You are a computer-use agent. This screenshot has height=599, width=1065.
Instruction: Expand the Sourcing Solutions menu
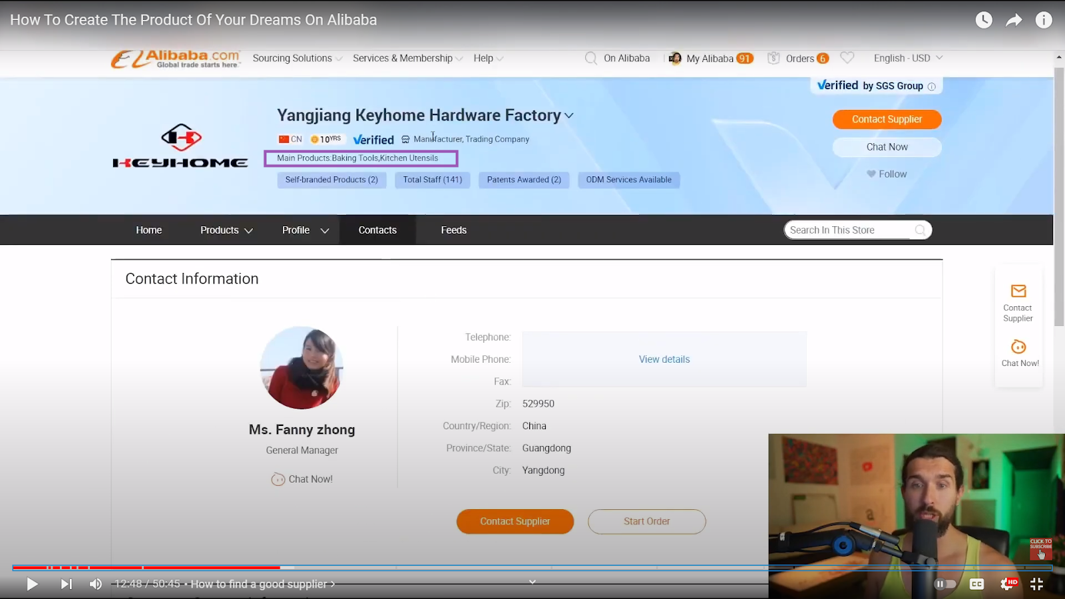point(298,59)
